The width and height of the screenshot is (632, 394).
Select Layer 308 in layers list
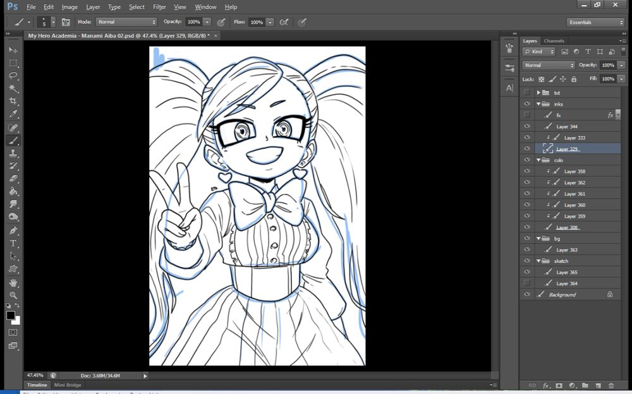click(570, 227)
